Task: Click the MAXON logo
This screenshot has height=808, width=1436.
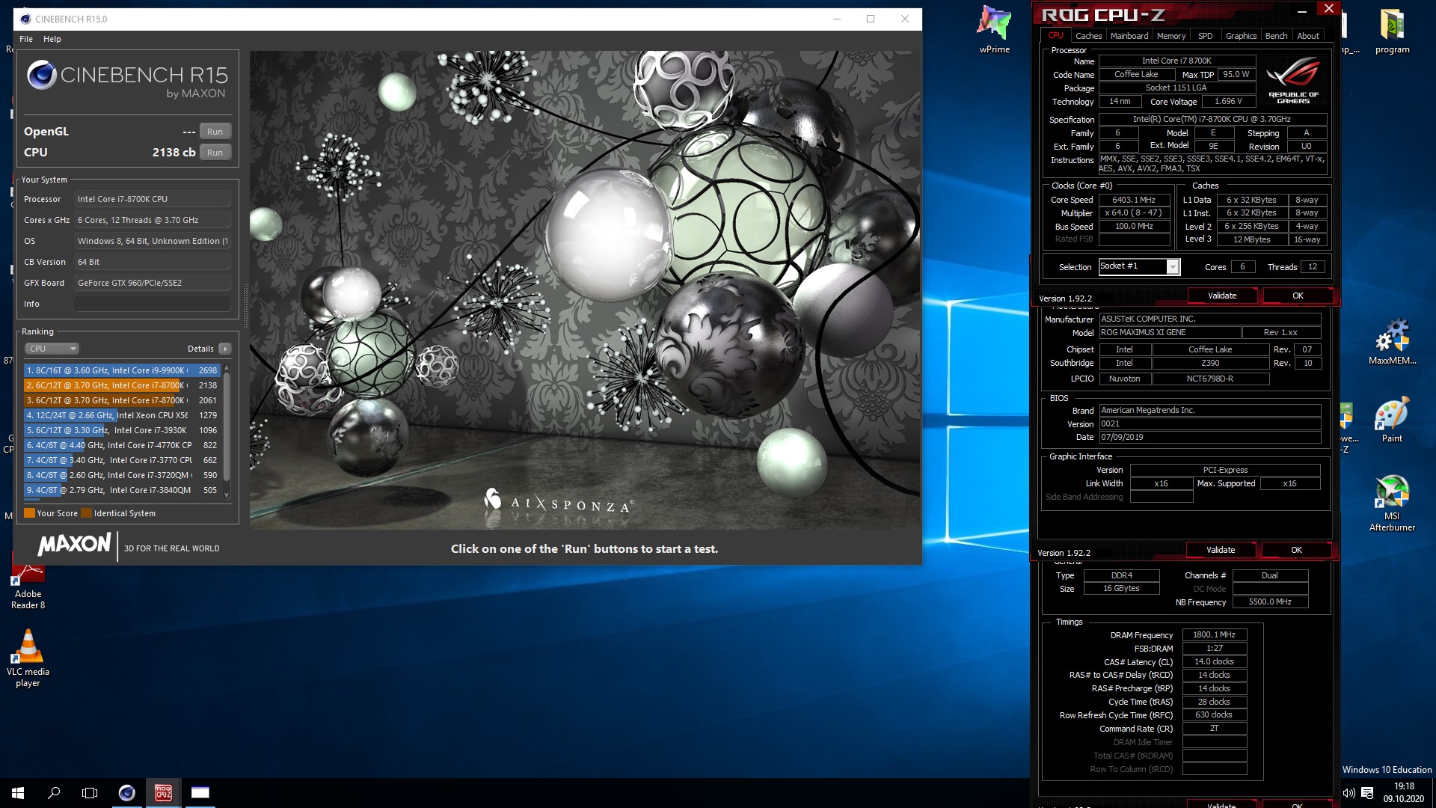Action: tap(75, 544)
